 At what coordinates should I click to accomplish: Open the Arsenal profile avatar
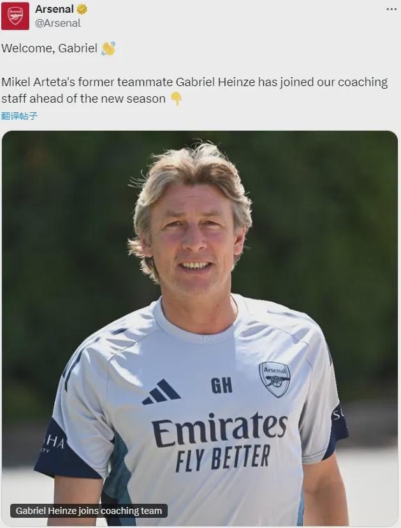coord(15,16)
